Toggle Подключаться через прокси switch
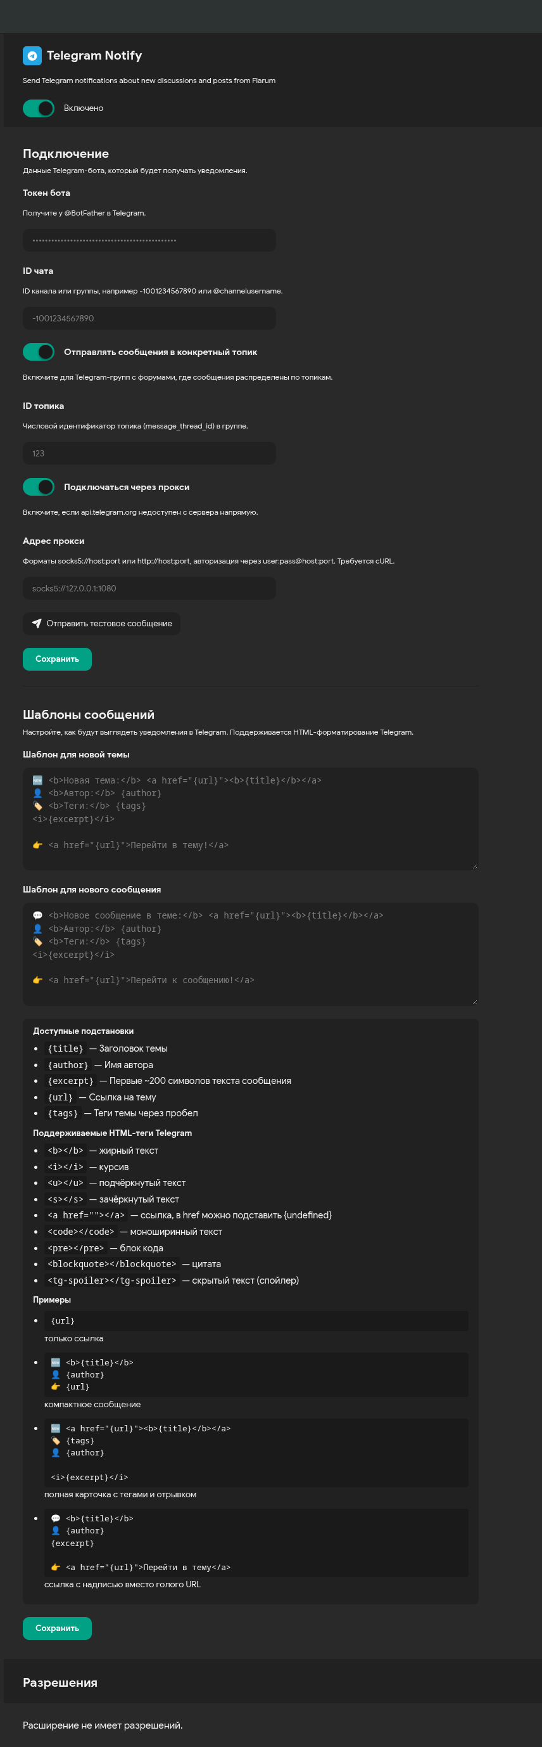542x1747 pixels. [x=39, y=487]
